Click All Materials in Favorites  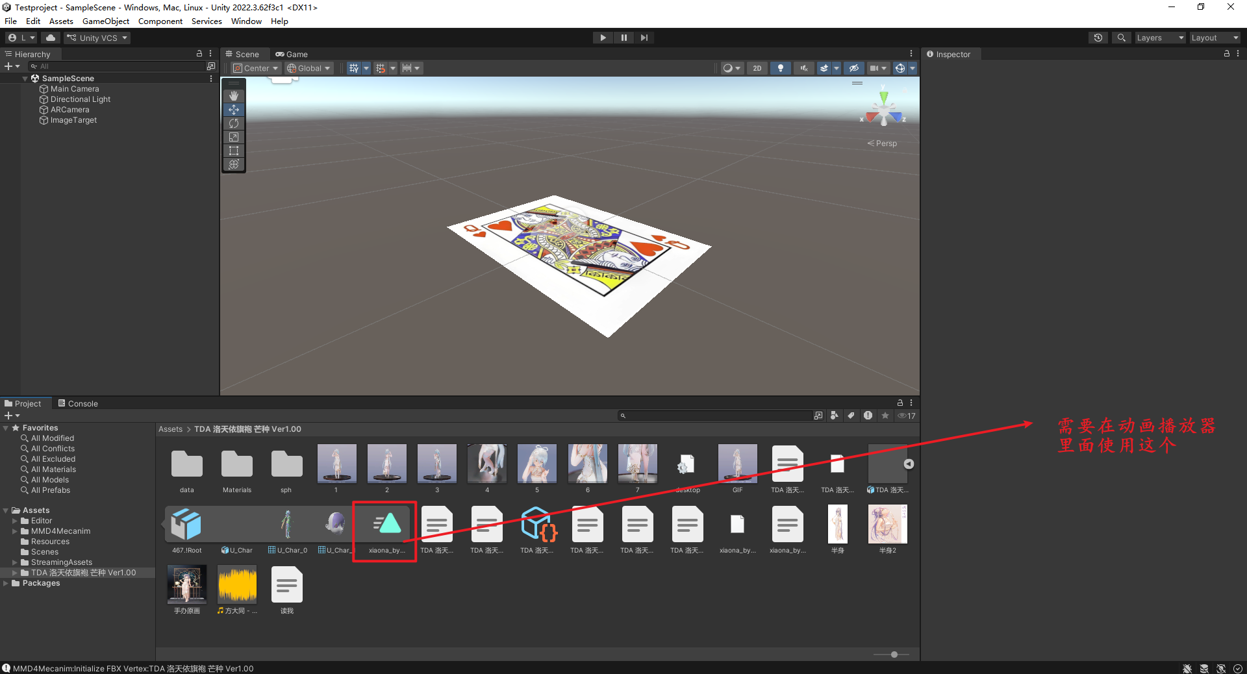(x=53, y=469)
